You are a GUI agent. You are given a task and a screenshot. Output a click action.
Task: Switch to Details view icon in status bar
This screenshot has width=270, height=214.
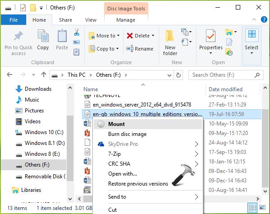[x=252, y=208]
